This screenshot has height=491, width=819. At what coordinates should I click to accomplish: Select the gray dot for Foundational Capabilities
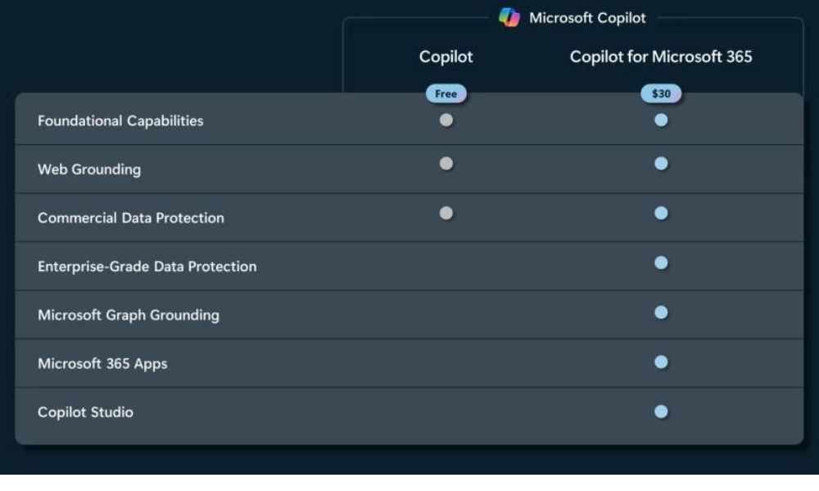446,120
